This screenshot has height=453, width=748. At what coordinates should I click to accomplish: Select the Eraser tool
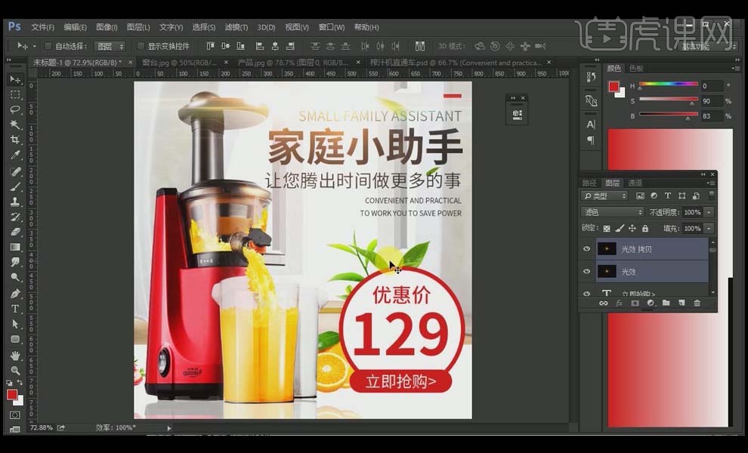[15, 232]
